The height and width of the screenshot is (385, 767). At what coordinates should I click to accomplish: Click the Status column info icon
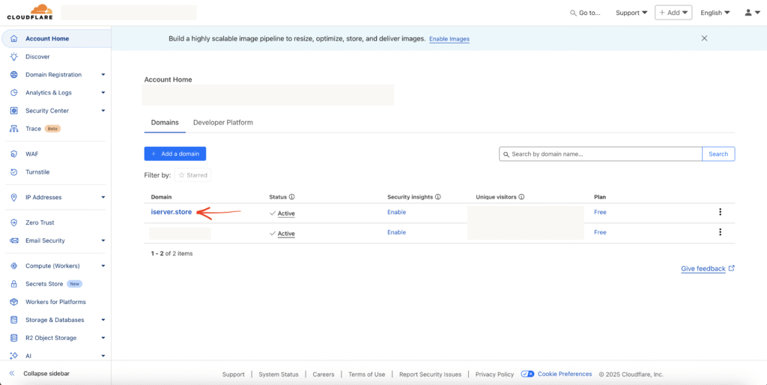(291, 197)
